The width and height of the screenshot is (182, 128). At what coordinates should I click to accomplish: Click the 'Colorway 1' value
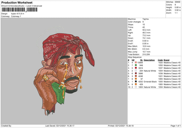[x=16, y=16]
